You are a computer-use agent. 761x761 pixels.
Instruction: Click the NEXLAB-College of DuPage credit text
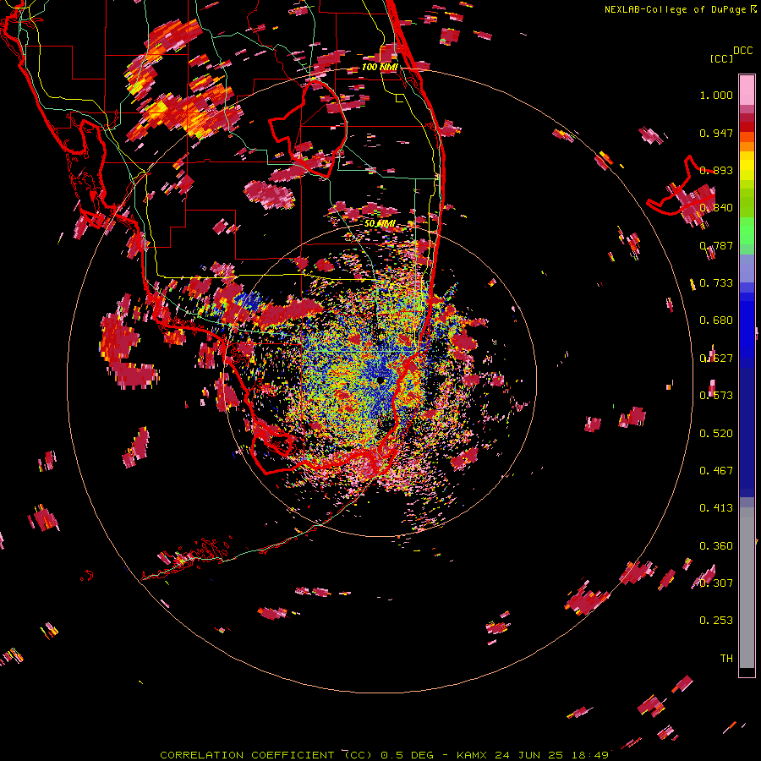click(680, 9)
